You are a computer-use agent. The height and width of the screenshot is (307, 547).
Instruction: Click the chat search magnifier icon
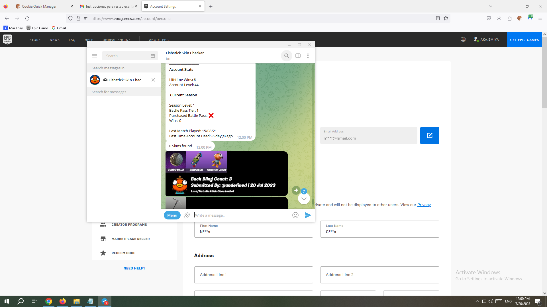[x=287, y=56]
